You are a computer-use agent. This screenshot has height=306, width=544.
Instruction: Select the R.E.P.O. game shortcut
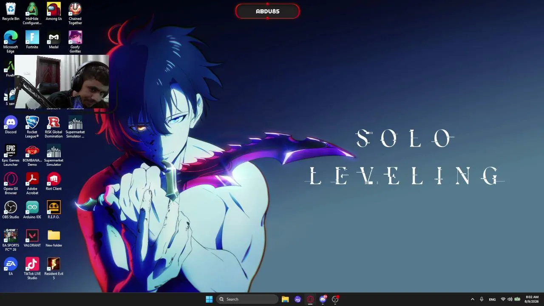pyautogui.click(x=54, y=210)
